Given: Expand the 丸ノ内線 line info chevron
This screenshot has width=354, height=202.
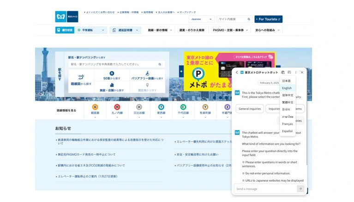Looking at the screenshot, I should point(117,117).
